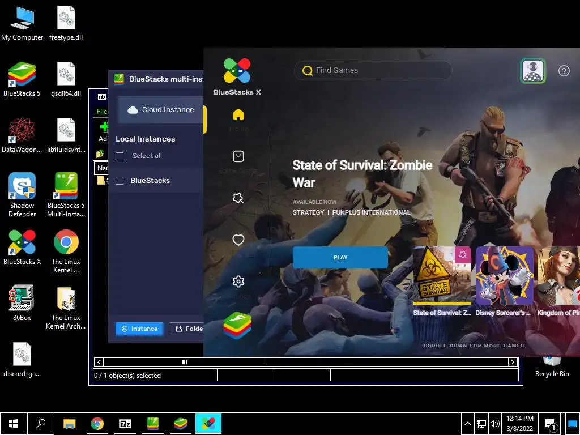The width and height of the screenshot is (580, 435).
Task: Click the green Add icon in 7-Zip
Action: pyautogui.click(x=104, y=127)
